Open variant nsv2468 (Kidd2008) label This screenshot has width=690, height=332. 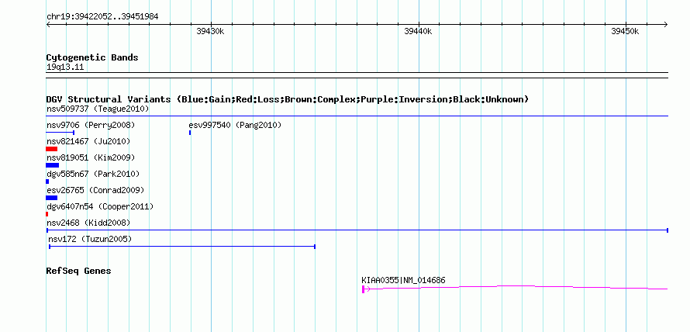click(88, 223)
